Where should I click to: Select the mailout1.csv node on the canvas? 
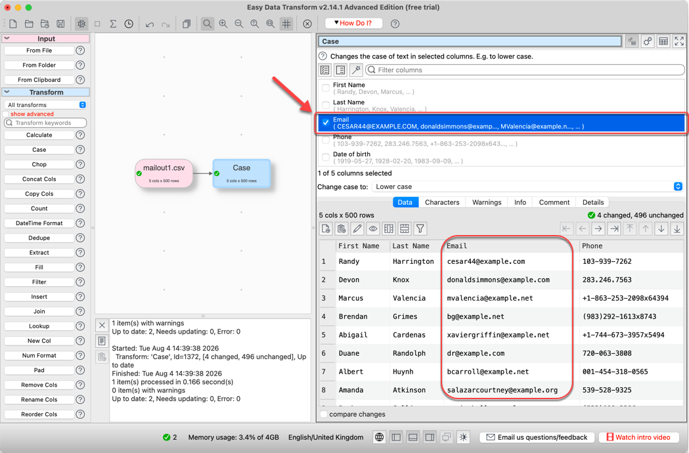[164, 173]
